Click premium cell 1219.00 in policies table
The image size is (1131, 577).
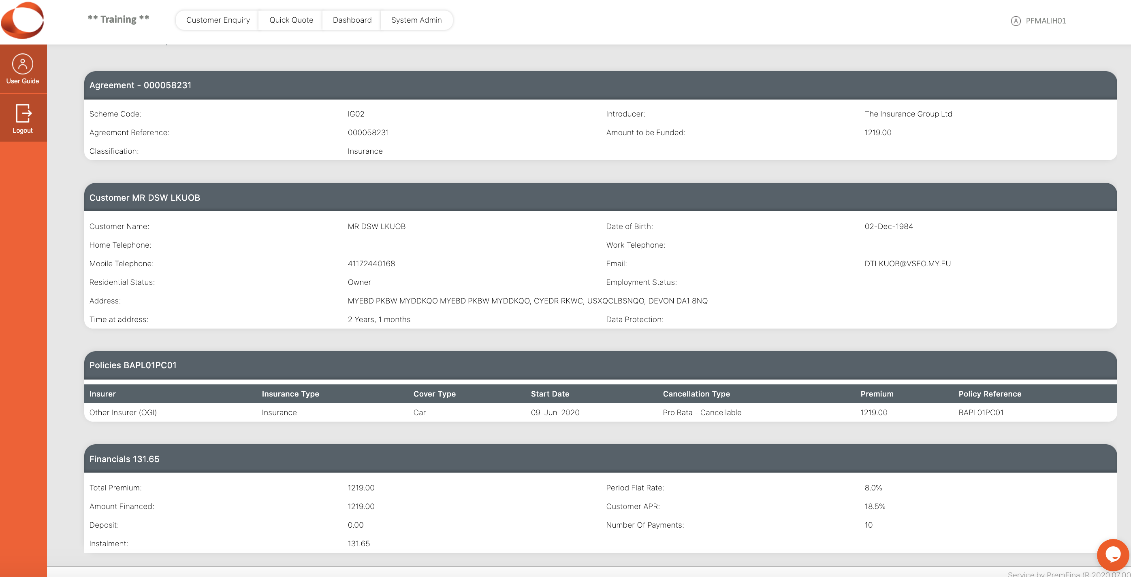point(874,413)
